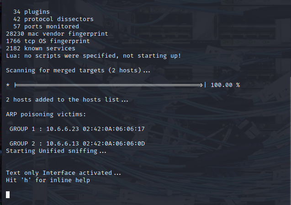Click the 'Hit h for inline help' line
291x205 pixels.
click(48, 180)
